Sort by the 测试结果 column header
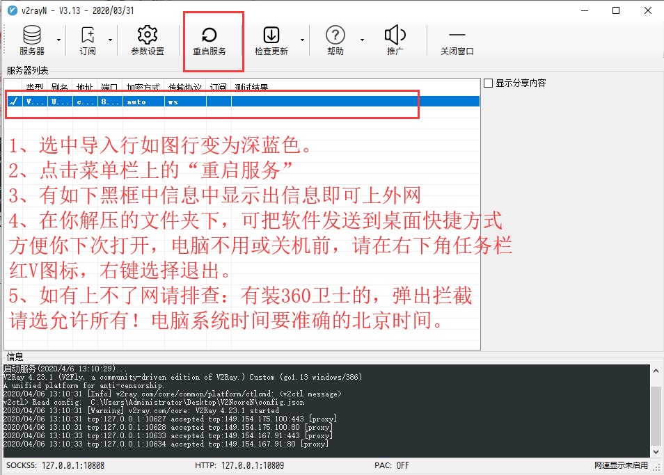664x475 pixels. [251, 86]
